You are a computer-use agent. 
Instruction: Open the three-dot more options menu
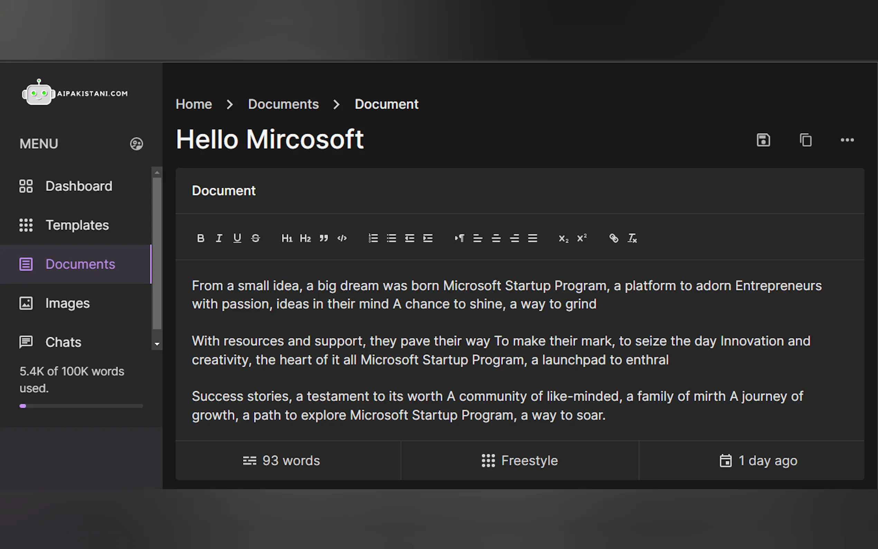pyautogui.click(x=847, y=140)
